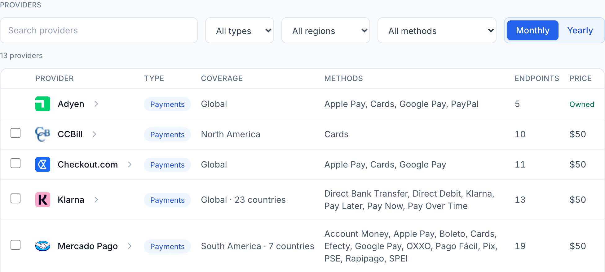Expand Mercado Pago details with its chevron

coord(130,246)
